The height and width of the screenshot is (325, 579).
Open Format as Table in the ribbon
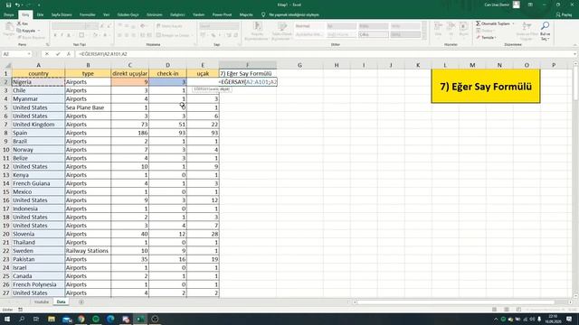[x=282, y=30]
